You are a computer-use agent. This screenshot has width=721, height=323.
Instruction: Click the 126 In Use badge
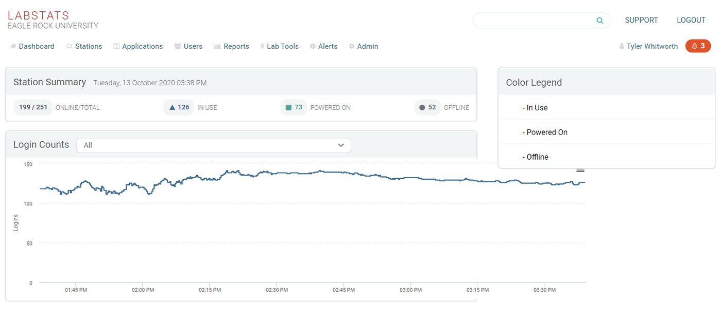click(x=179, y=108)
